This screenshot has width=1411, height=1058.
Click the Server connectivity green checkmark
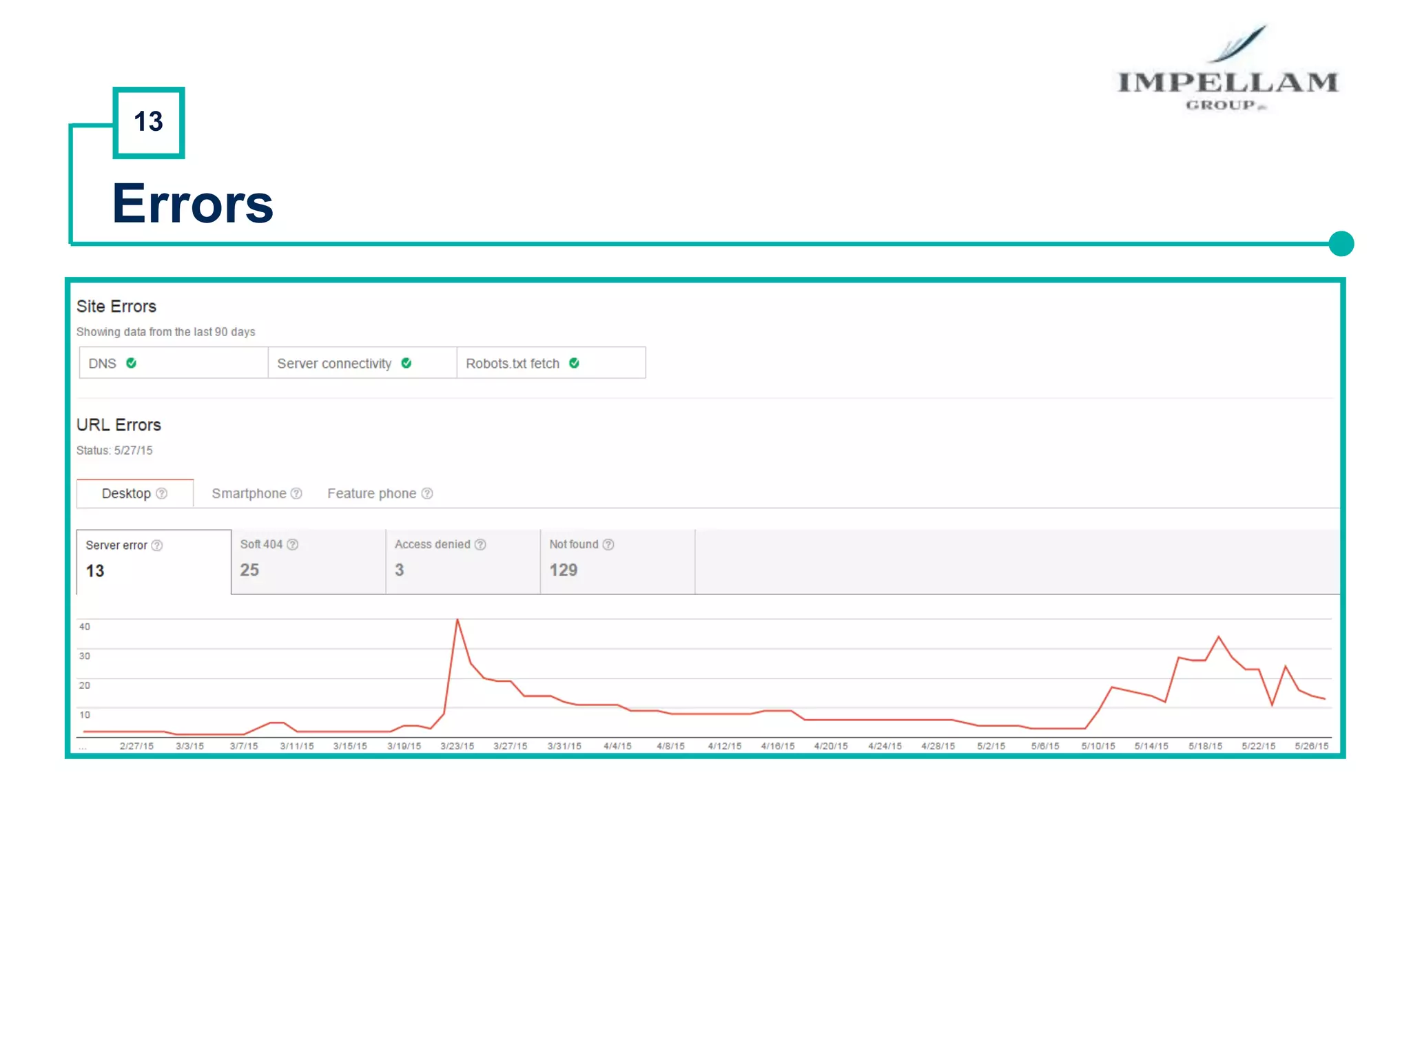406,363
